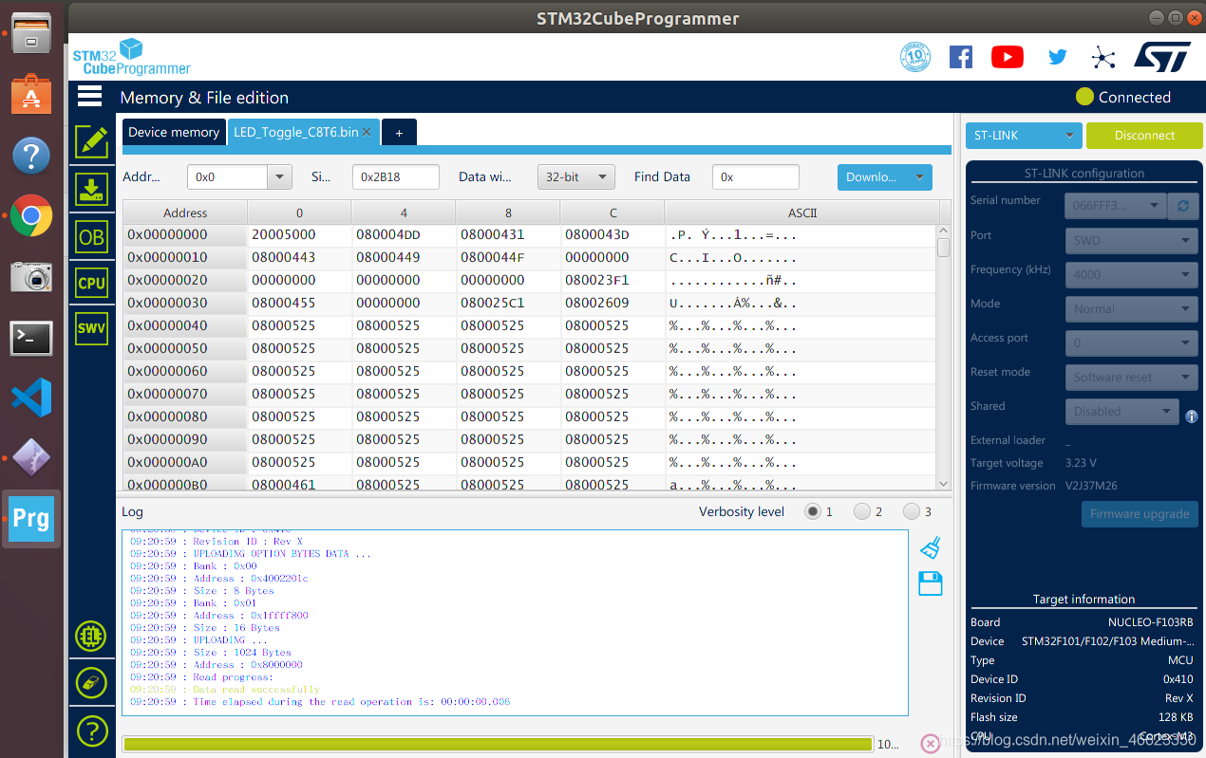Select verbosity level 2
This screenshot has height=758, width=1206.
pos(862,511)
